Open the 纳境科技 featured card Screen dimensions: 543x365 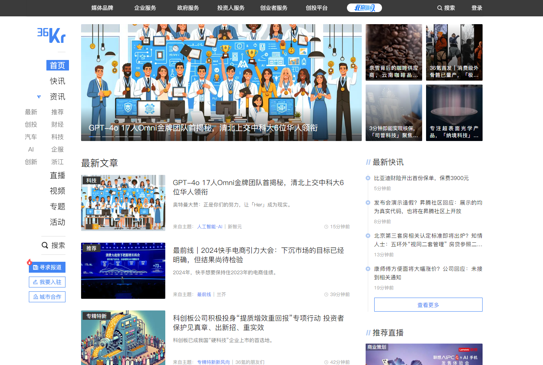454,113
